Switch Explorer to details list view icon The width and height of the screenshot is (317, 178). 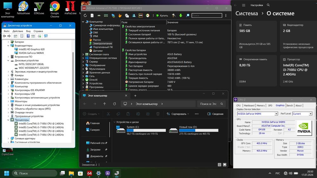(x=220, y=165)
